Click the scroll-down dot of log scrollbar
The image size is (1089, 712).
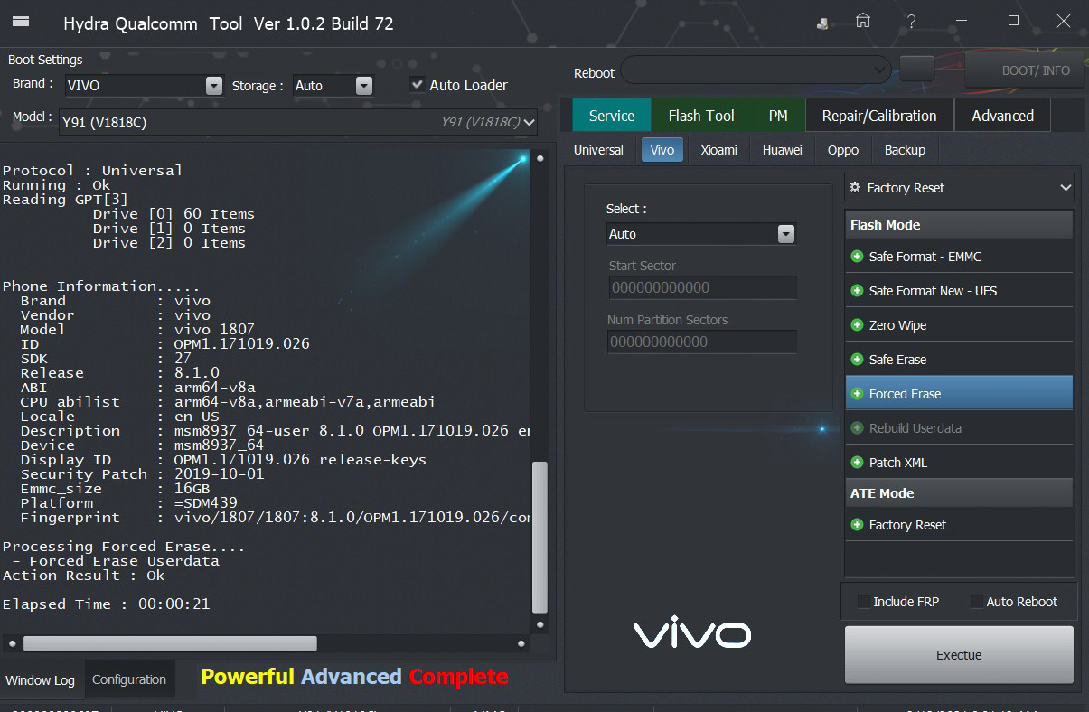coord(540,623)
